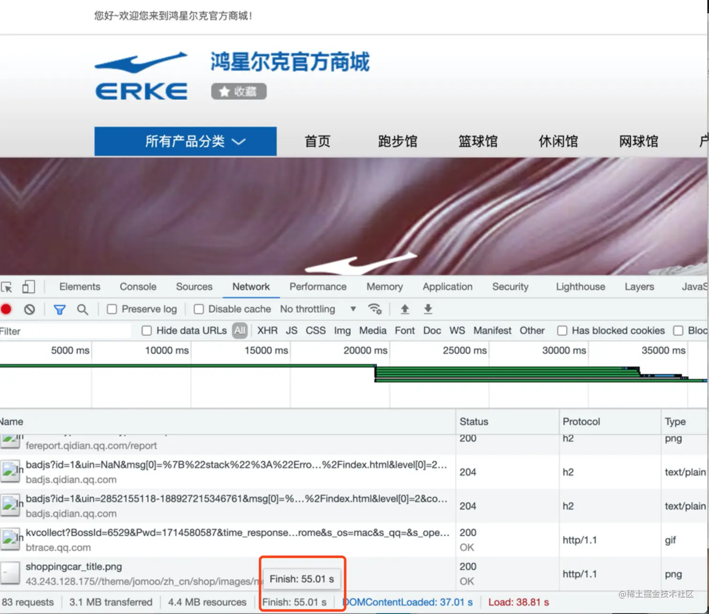Toggle the device toolbar icon
The width and height of the screenshot is (709, 614).
29,287
